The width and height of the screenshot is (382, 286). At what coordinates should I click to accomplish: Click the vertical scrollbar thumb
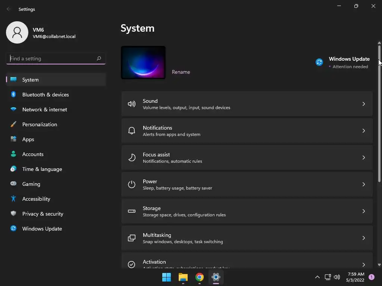click(x=379, y=113)
